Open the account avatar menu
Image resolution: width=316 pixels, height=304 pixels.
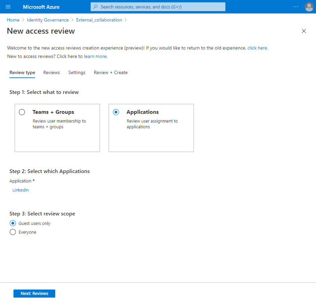(309, 7)
